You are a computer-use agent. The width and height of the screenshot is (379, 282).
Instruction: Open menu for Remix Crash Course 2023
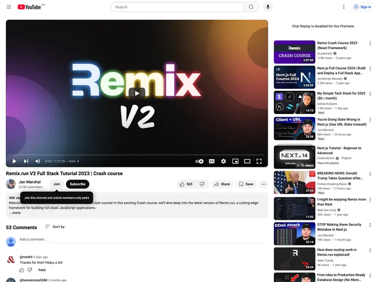370,44
